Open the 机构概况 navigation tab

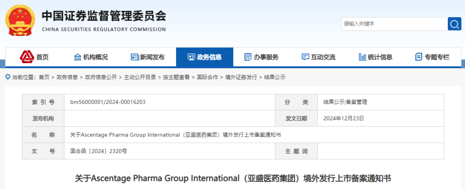(91, 57)
